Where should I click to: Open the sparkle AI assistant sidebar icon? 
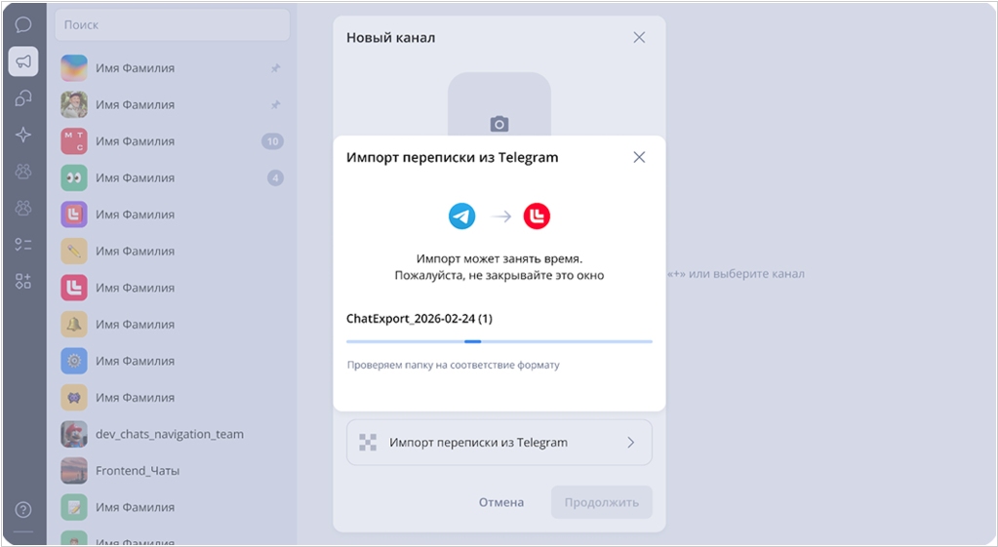23,135
